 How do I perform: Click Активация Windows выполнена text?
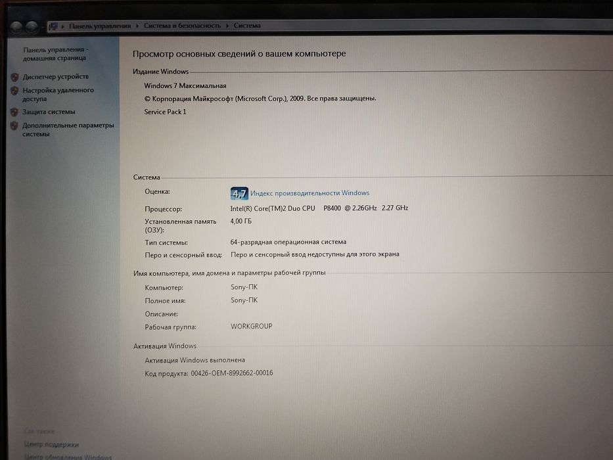(x=194, y=360)
